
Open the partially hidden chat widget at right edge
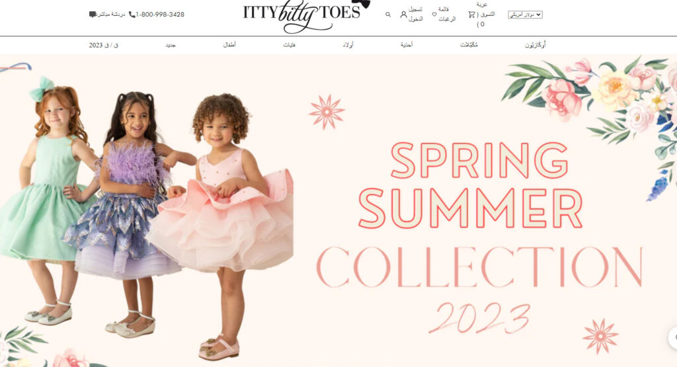pos(672,338)
